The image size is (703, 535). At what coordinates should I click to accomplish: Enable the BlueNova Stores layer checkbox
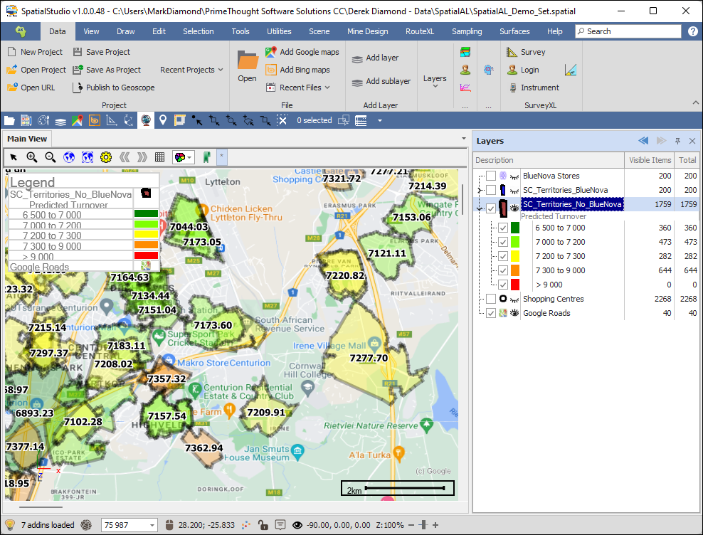pos(491,176)
